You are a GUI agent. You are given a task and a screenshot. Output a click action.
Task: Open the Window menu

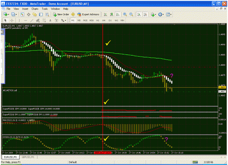(x=55, y=9)
